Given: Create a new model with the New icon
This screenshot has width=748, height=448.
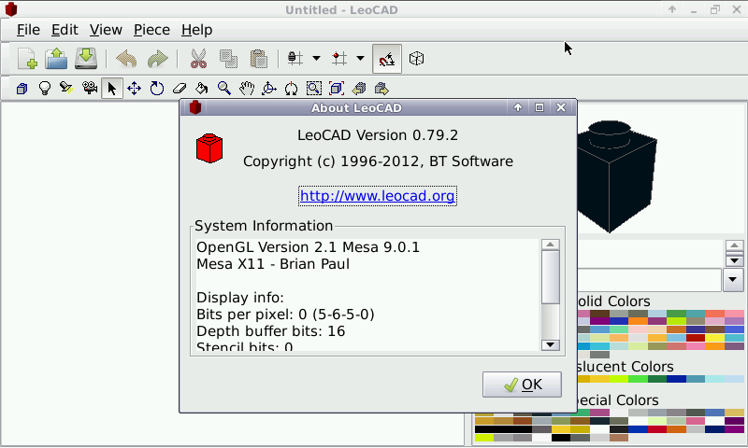Looking at the screenshot, I should (27, 59).
